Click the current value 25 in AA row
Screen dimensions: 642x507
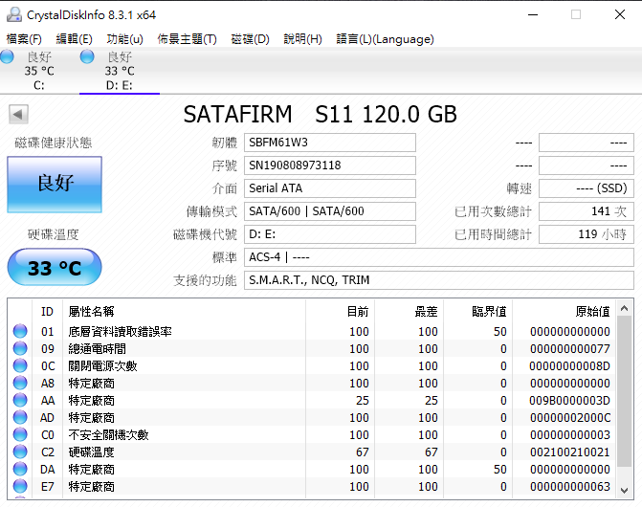coord(363,400)
